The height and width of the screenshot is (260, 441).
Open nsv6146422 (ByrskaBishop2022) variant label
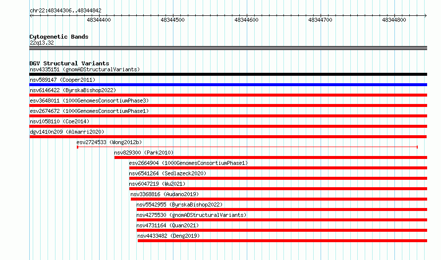tap(73, 90)
